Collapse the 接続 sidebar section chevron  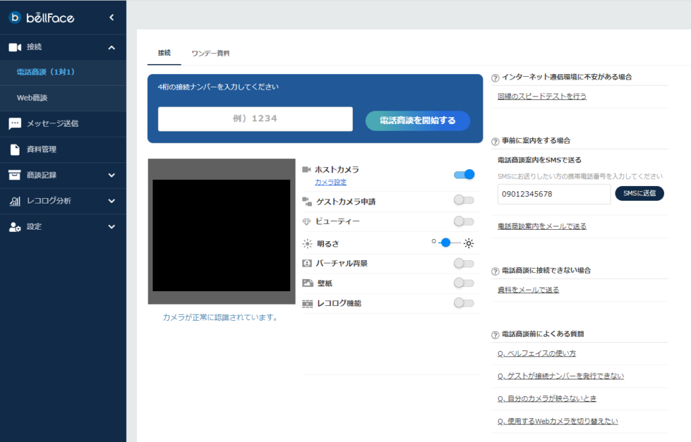point(111,47)
